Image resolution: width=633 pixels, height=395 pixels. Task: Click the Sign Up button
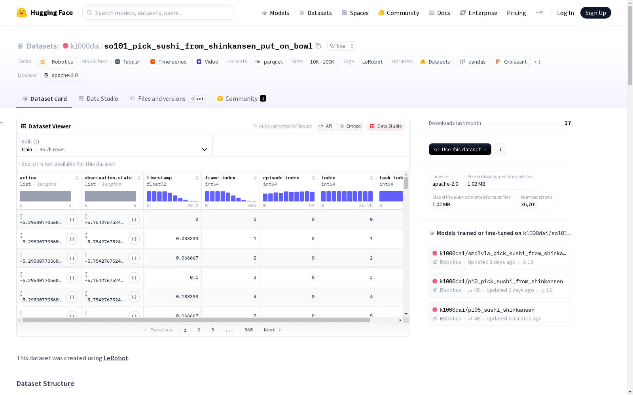(x=595, y=13)
